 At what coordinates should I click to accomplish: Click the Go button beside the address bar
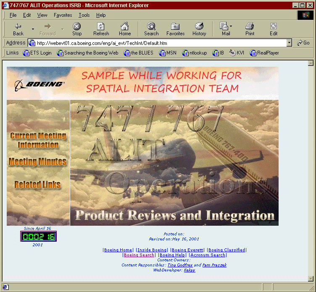(x=303, y=43)
